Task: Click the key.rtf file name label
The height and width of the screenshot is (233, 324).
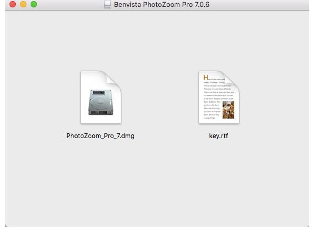Action: click(218, 136)
